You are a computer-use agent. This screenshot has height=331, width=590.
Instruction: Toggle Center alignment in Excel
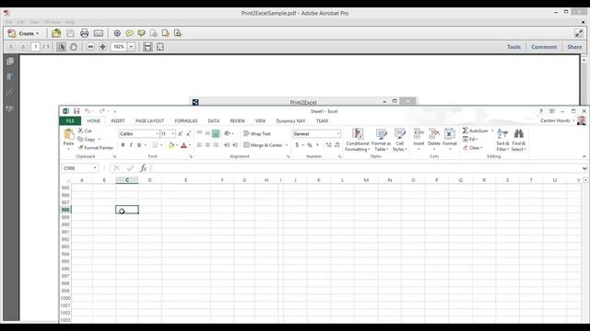(207, 145)
